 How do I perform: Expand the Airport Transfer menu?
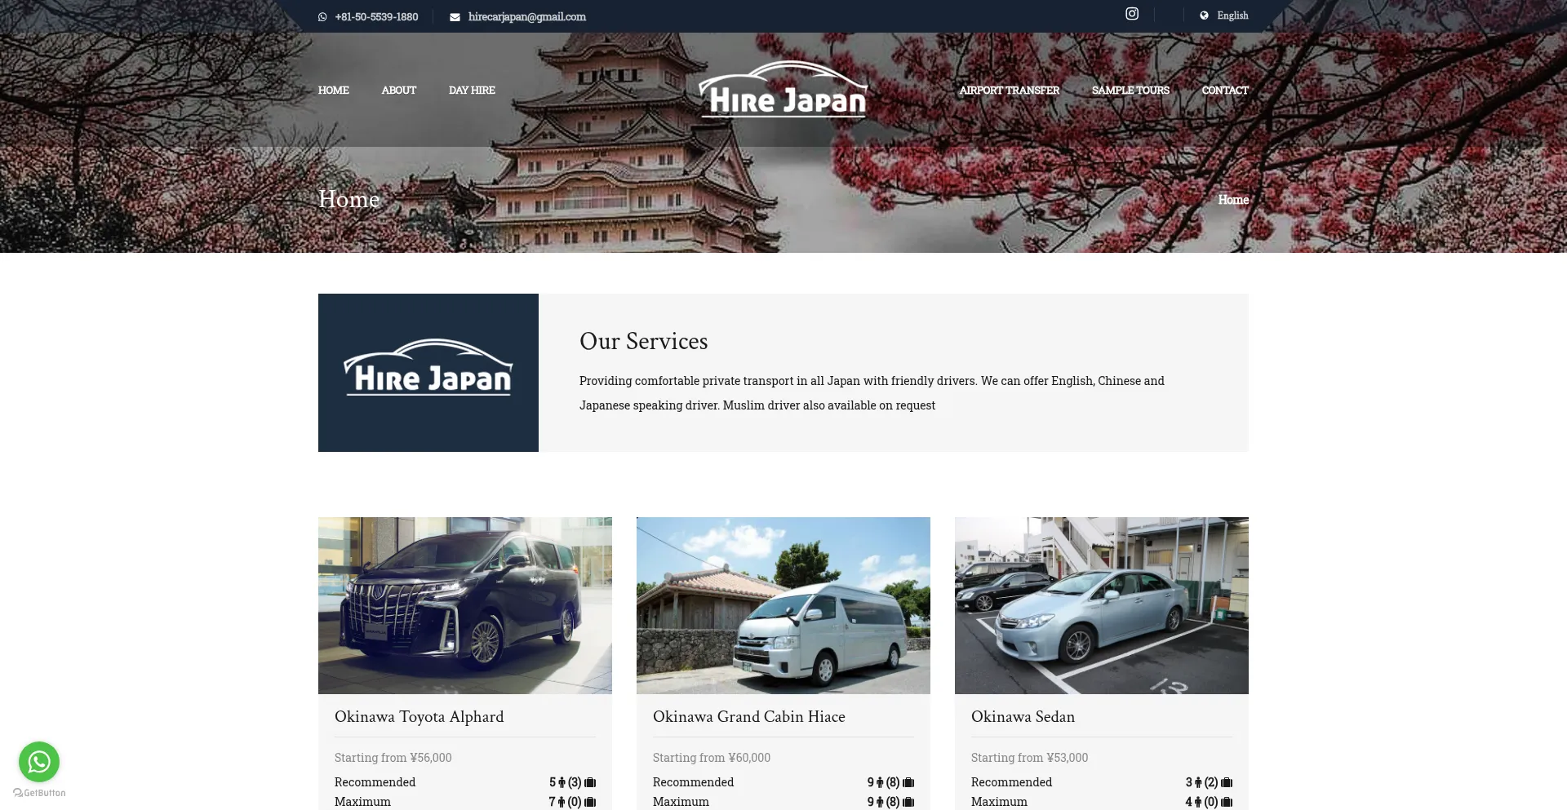pyautogui.click(x=1009, y=91)
